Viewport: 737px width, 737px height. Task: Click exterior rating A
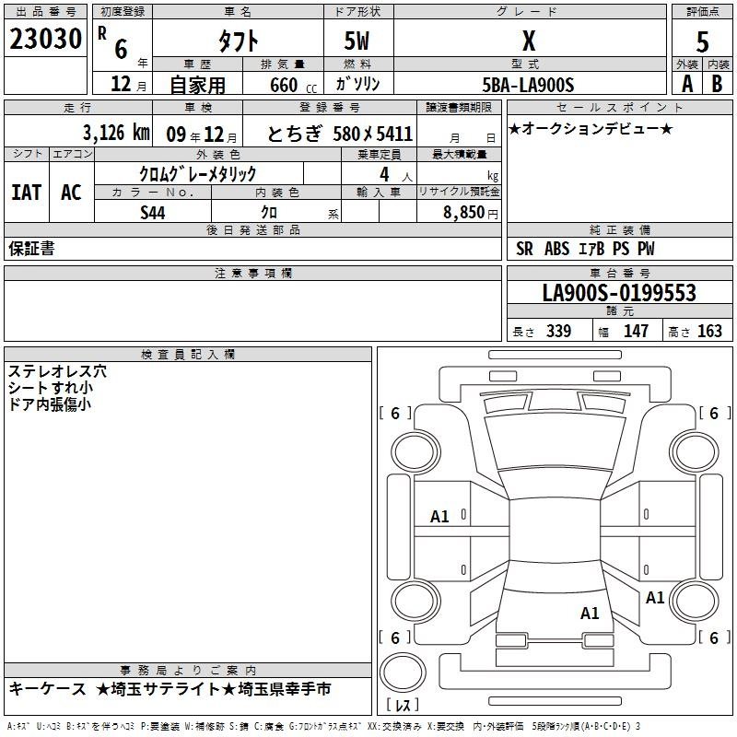coord(687,84)
